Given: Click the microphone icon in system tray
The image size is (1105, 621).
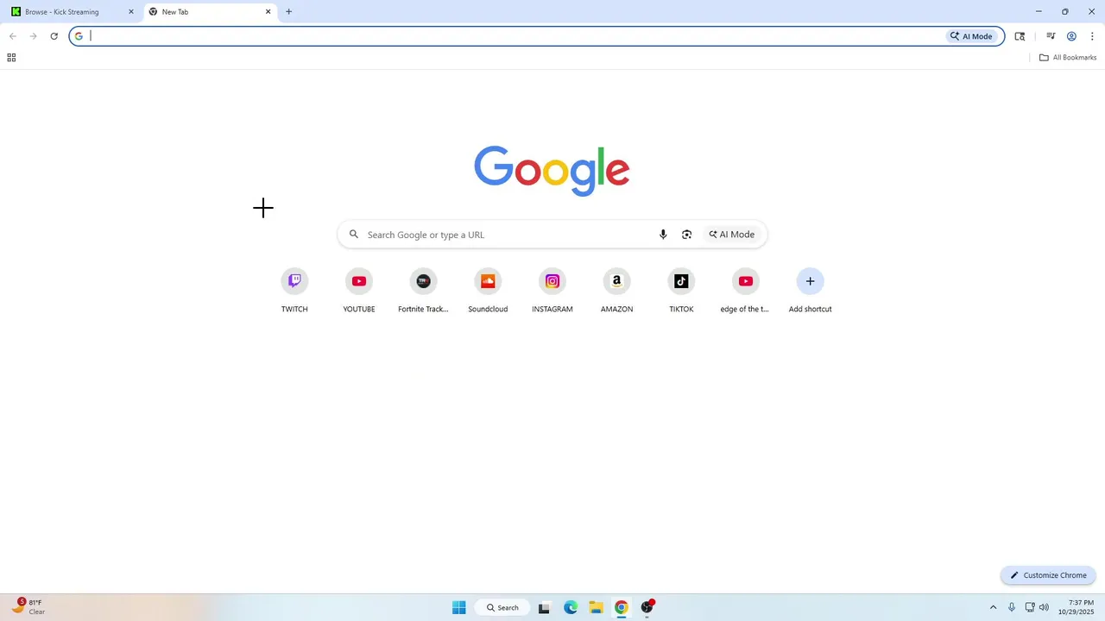Looking at the screenshot, I should click(1012, 607).
